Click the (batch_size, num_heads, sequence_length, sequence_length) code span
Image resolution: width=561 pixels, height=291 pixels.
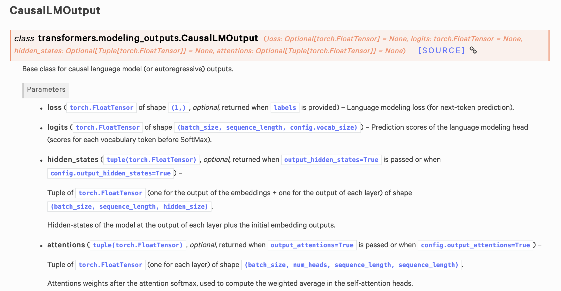click(351, 265)
